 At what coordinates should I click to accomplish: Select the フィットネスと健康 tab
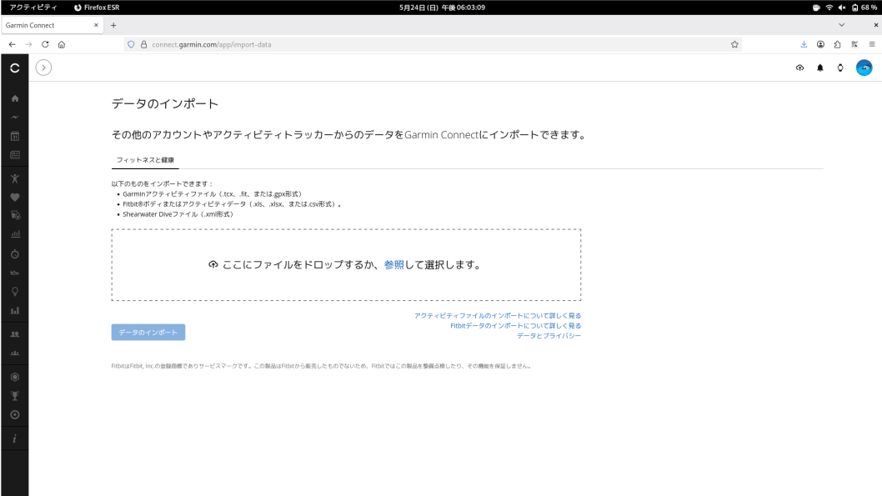coord(145,160)
